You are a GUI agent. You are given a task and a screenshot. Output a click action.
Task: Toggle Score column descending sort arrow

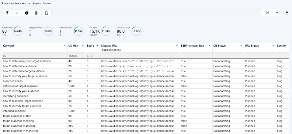97,46
